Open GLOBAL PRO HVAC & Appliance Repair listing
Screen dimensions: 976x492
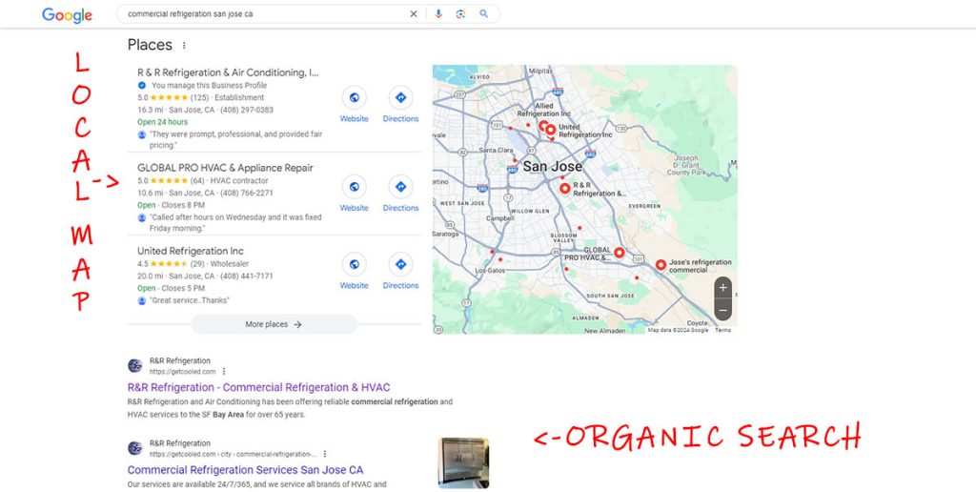tap(225, 168)
